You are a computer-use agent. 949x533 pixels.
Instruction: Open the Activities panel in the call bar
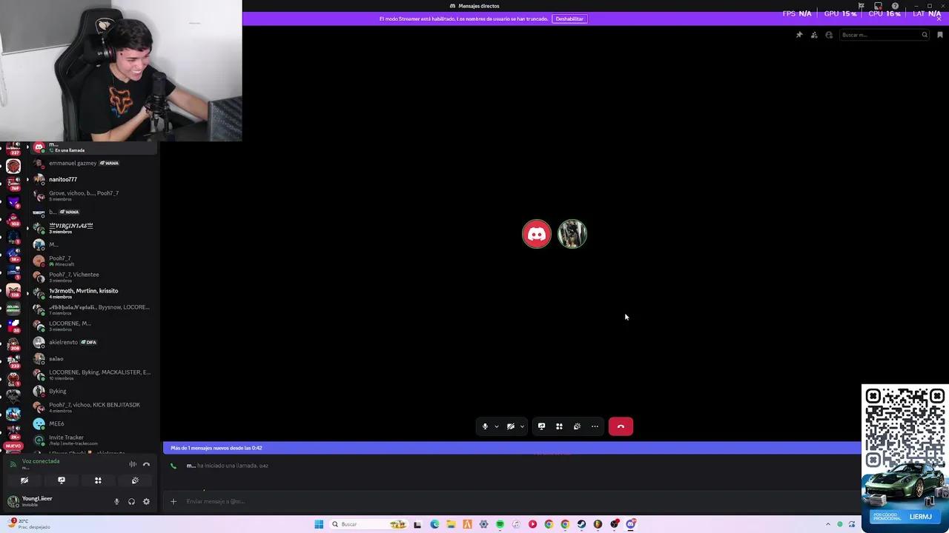click(559, 426)
